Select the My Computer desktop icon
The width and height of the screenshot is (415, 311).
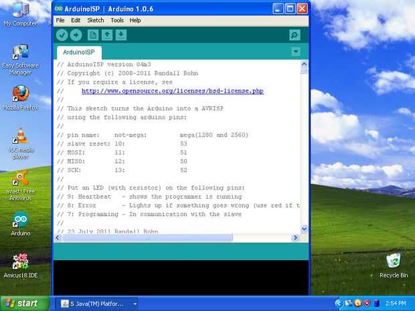20,14
